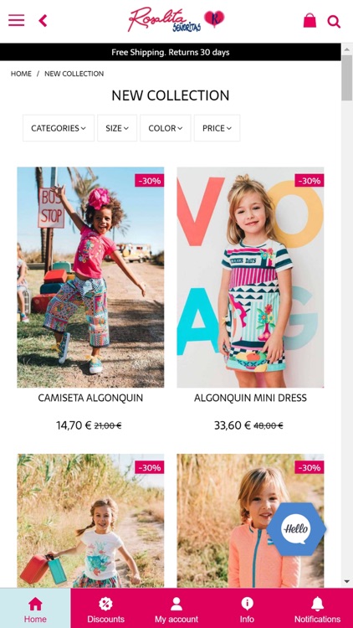This screenshot has width=353, height=628.
Task: Open the hamburger menu icon
Action: pos(17,20)
